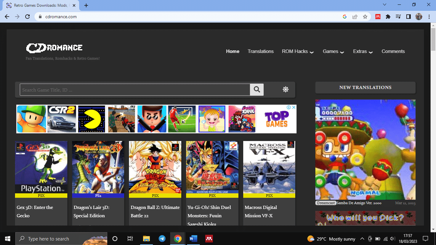Image resolution: width=436 pixels, height=245 pixels.
Task: Open the tab search chevron
Action: (385, 5)
